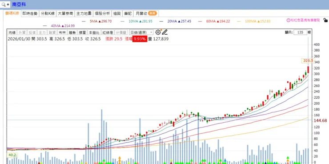Screen dimensions: 329x164
Task: Toggle the 均線 moving average overlay
Action: tap(12, 32)
